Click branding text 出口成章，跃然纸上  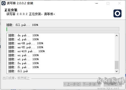[x=16, y=78]
